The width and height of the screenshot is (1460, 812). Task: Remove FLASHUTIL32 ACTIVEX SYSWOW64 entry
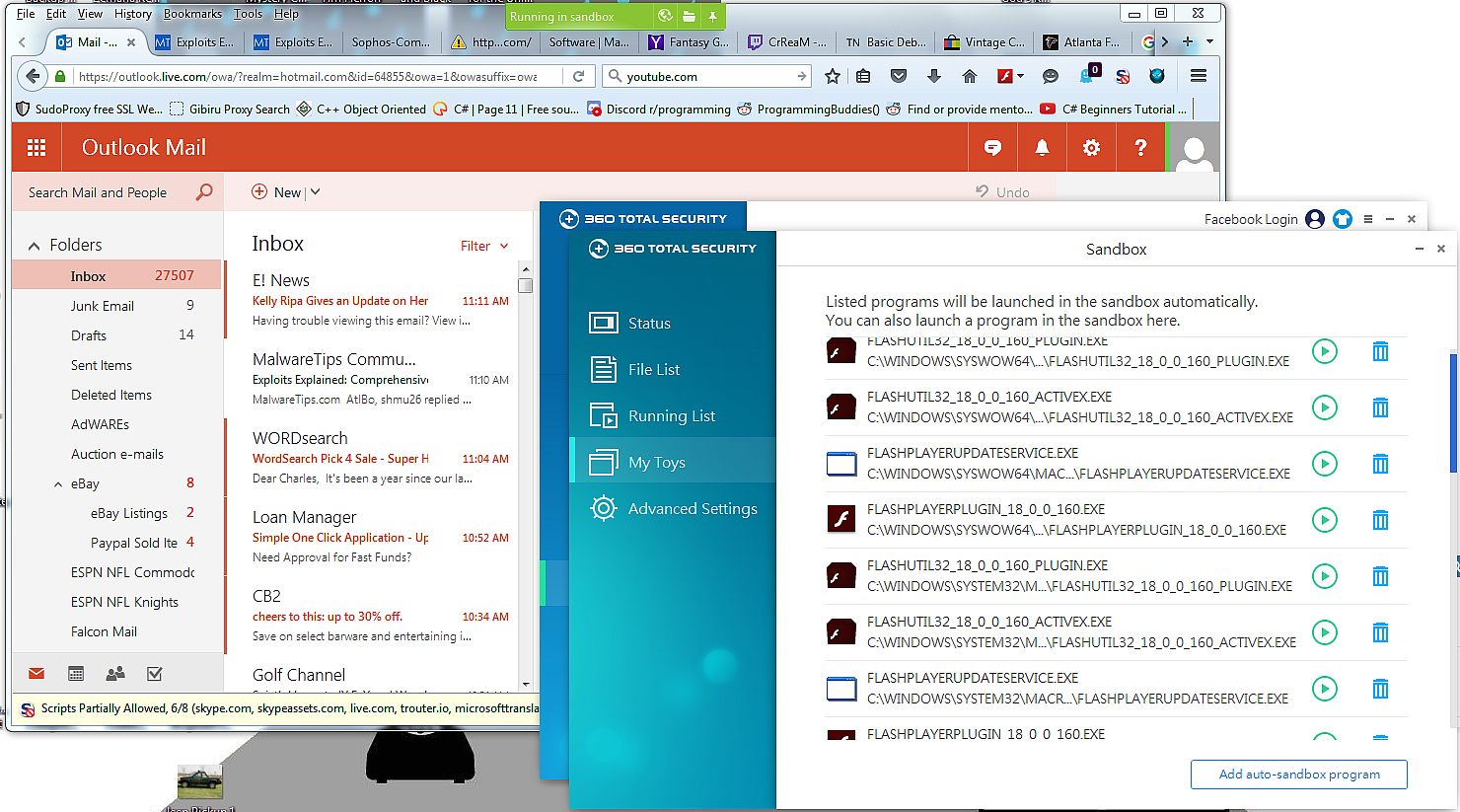[1380, 407]
